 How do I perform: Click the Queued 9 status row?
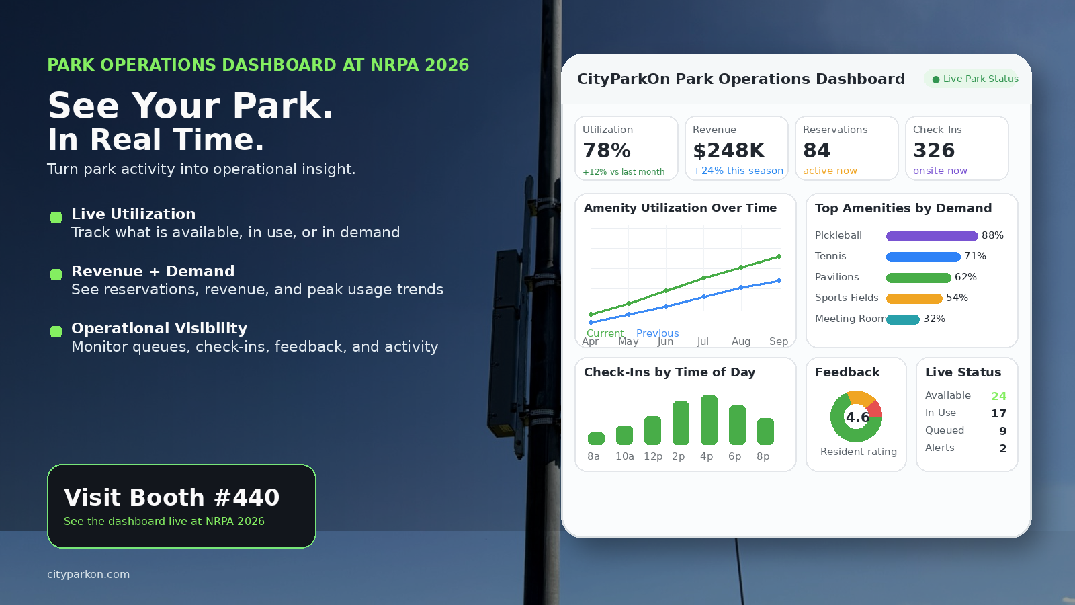pyautogui.click(x=965, y=431)
